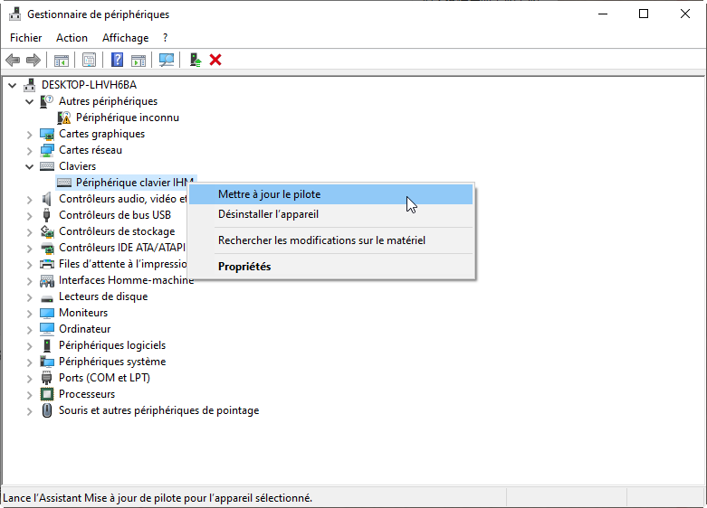Screen dimensions: 707x508
Task: Select the Périphérique inconnu entry
Action: pyautogui.click(x=127, y=118)
